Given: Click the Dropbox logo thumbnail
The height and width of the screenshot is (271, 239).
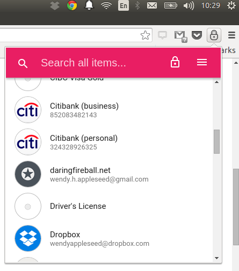Looking at the screenshot, I should (x=28, y=238).
